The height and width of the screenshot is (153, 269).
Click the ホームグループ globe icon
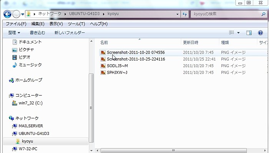pos(11,80)
